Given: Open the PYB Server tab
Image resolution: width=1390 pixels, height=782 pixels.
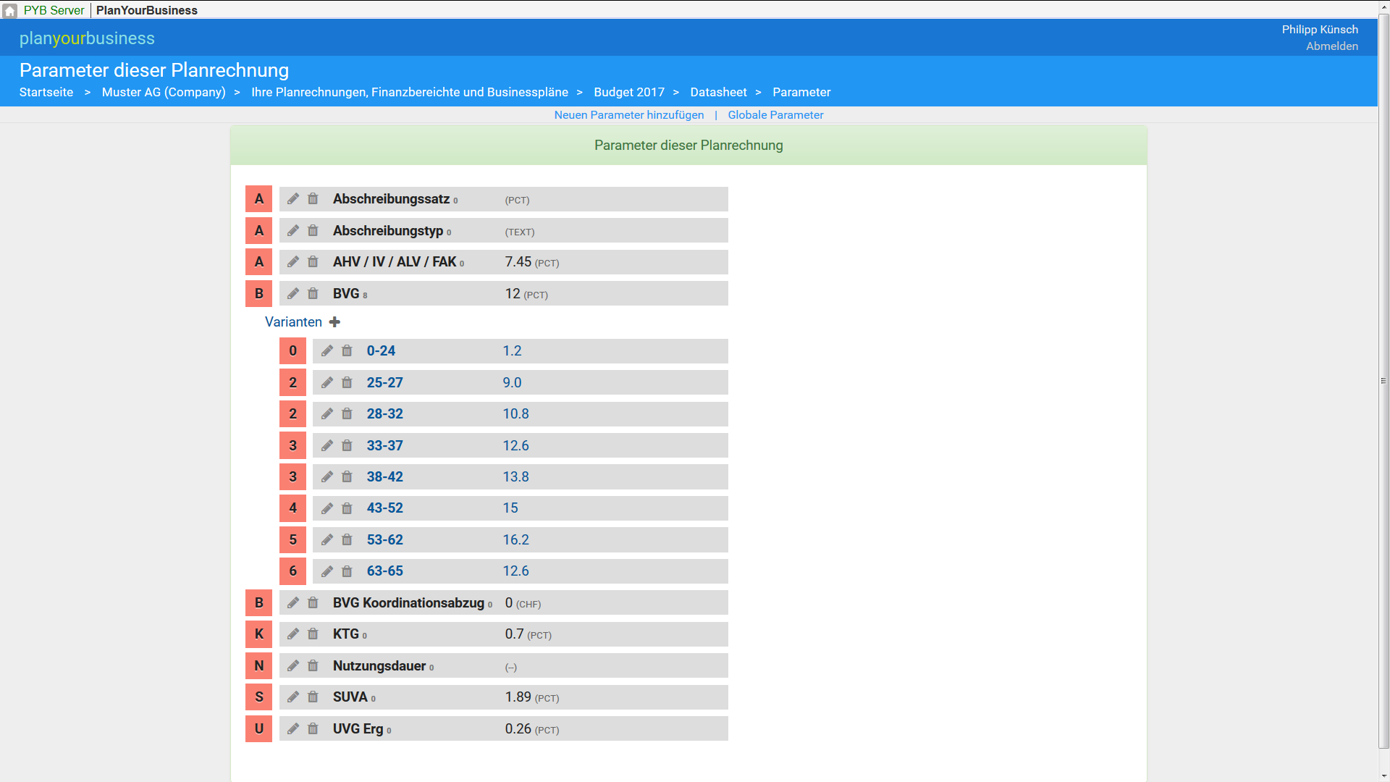Looking at the screenshot, I should (x=54, y=10).
